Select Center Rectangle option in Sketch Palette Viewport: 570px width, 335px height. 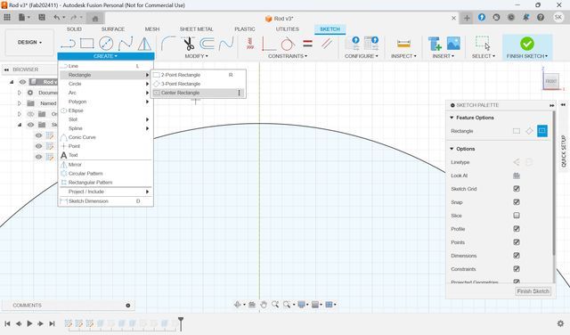coord(542,131)
